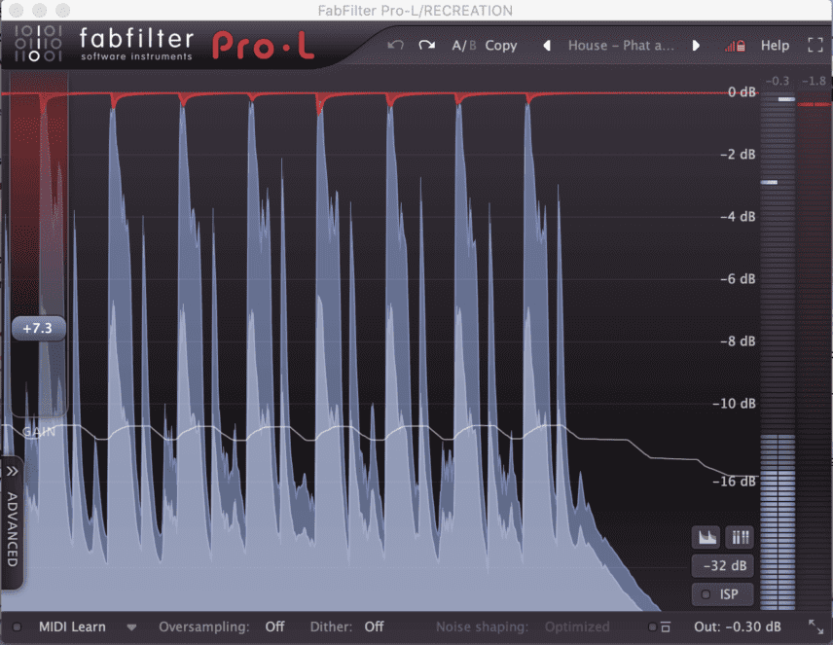Open the Help menu
Screen dimensions: 833x645
pyautogui.click(x=775, y=46)
